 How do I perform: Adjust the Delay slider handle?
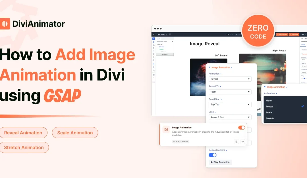[x=304, y=79]
